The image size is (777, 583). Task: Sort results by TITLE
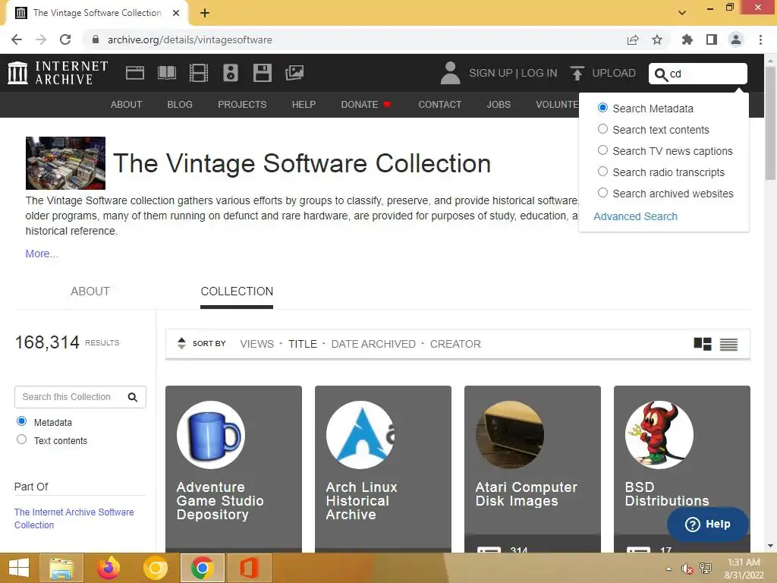point(303,344)
